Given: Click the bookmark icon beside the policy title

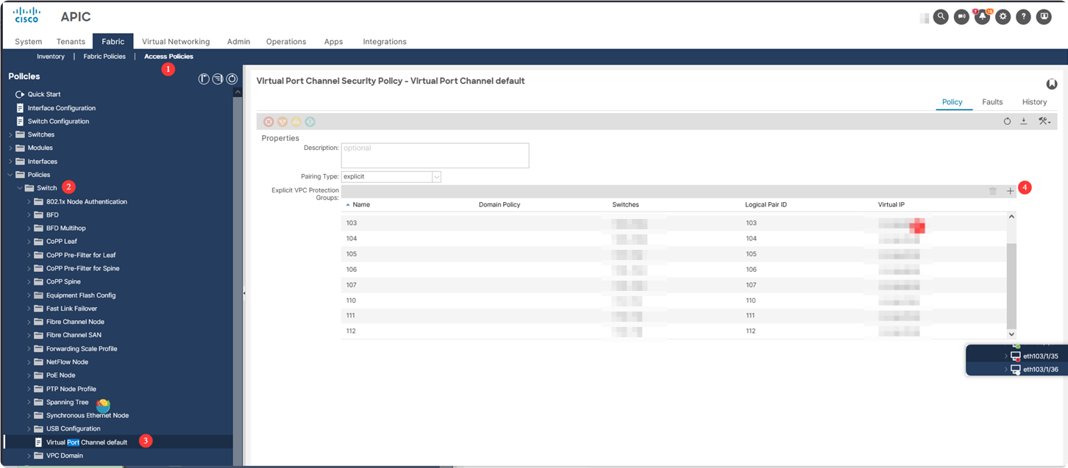Looking at the screenshot, I should pyautogui.click(x=1052, y=84).
